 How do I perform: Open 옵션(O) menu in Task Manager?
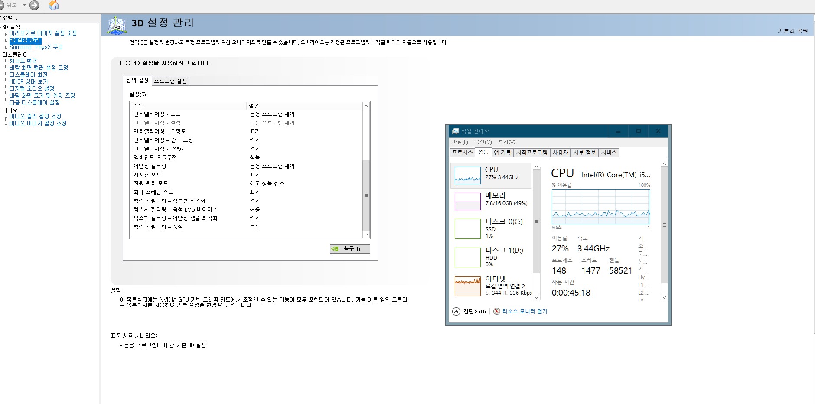pyautogui.click(x=483, y=142)
